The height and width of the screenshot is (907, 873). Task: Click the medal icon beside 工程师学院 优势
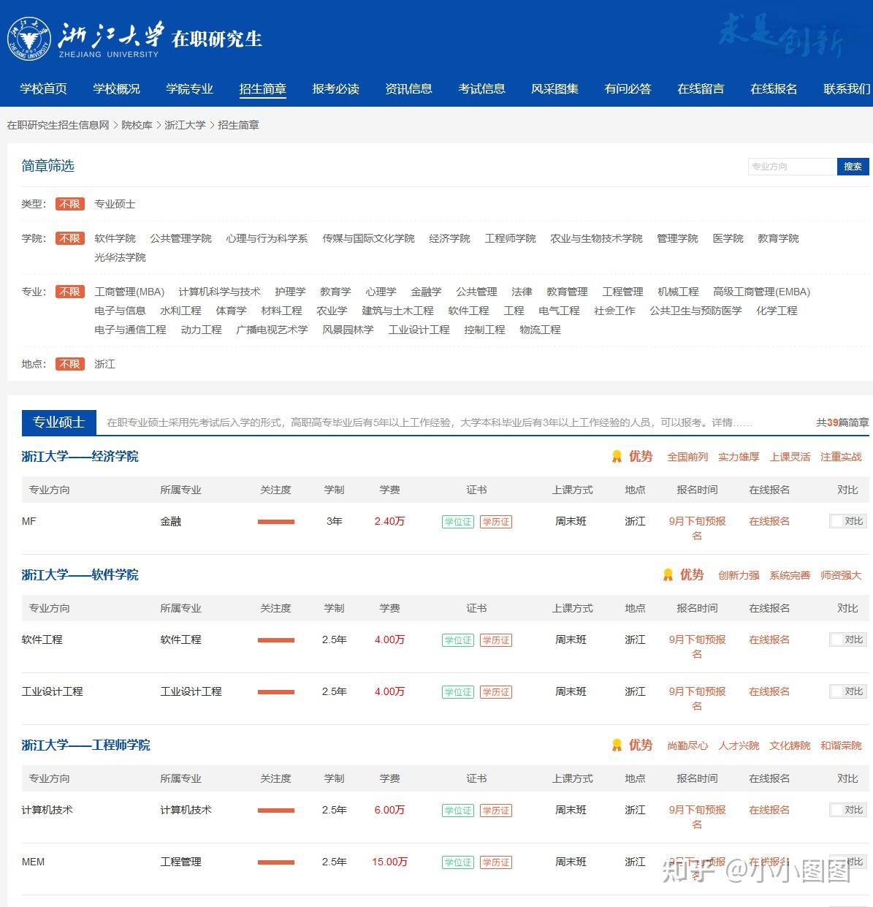(617, 745)
